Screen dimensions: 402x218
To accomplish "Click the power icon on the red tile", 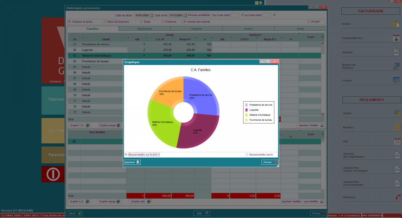I will (53, 174).
